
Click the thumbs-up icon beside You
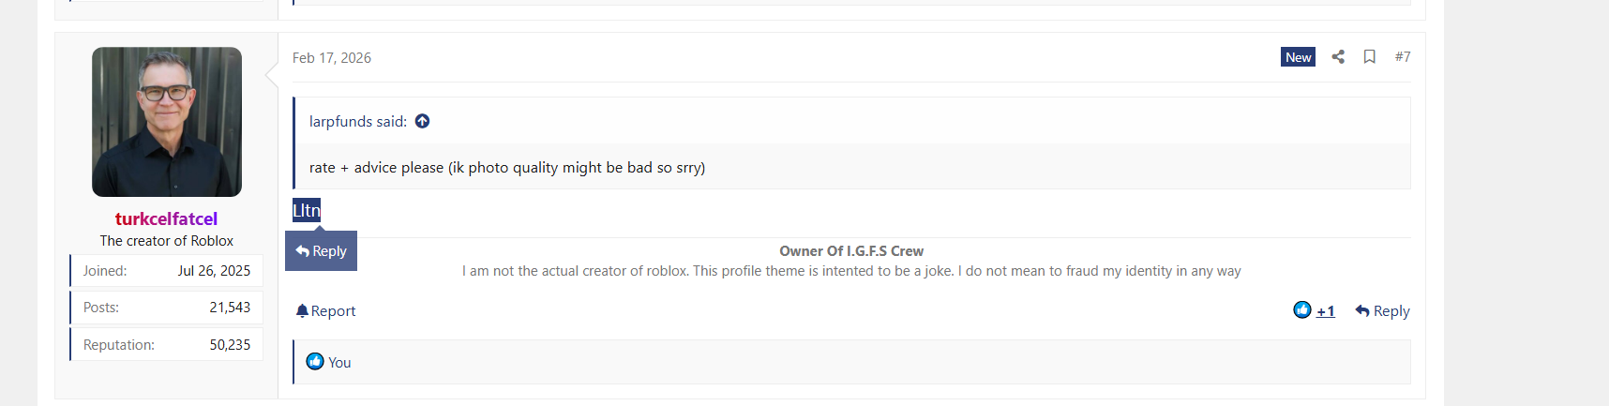point(315,362)
